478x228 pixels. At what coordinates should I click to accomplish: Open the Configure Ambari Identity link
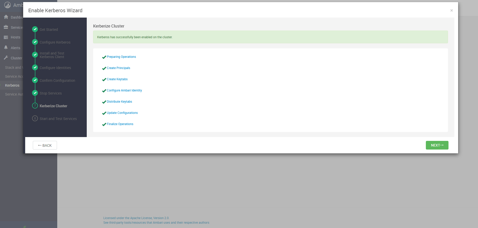coord(124,90)
